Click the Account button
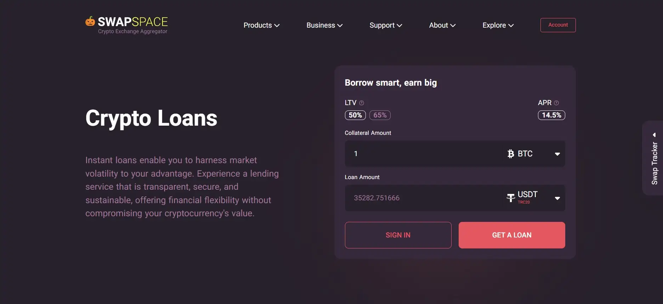 558,25
